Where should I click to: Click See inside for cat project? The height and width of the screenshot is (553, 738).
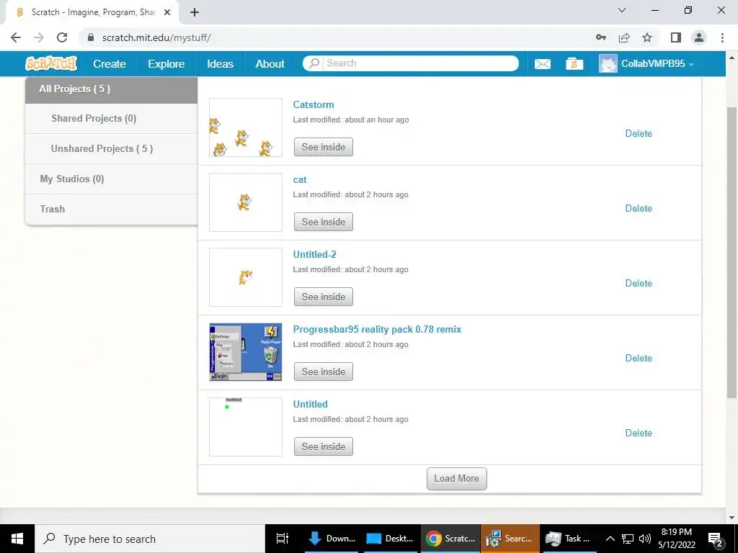pos(324,222)
